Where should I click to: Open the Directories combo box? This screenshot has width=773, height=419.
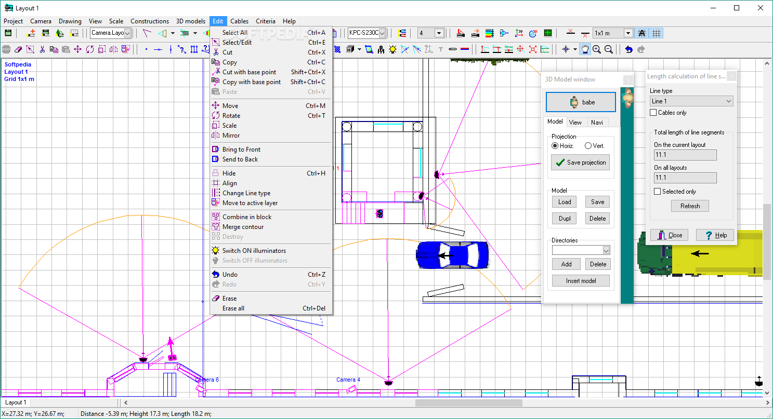pyautogui.click(x=581, y=250)
